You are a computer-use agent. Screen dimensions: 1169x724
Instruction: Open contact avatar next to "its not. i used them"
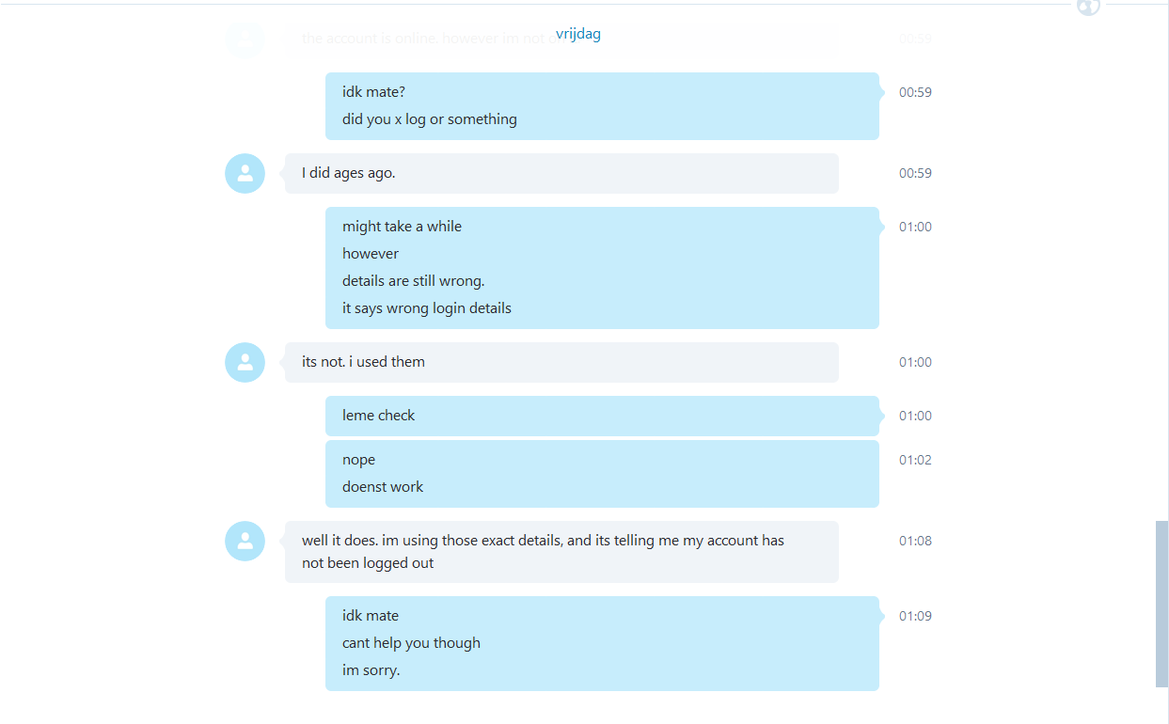pyautogui.click(x=245, y=362)
